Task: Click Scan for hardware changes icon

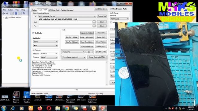Action: coord(24,13)
